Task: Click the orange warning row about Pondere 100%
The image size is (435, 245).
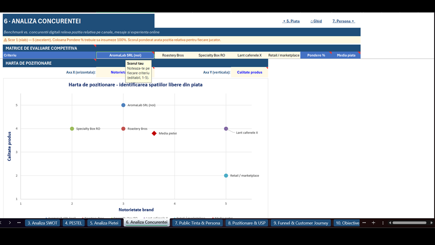Action: coord(181,40)
